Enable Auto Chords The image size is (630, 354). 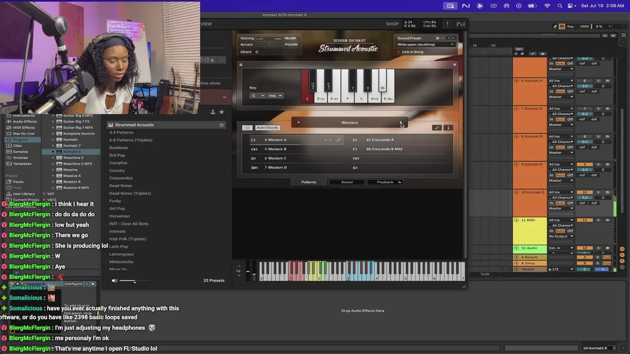267,128
